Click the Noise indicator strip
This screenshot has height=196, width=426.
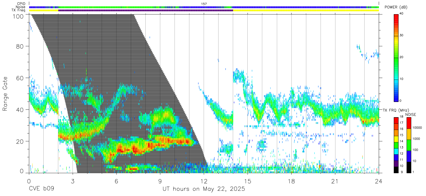204,7
